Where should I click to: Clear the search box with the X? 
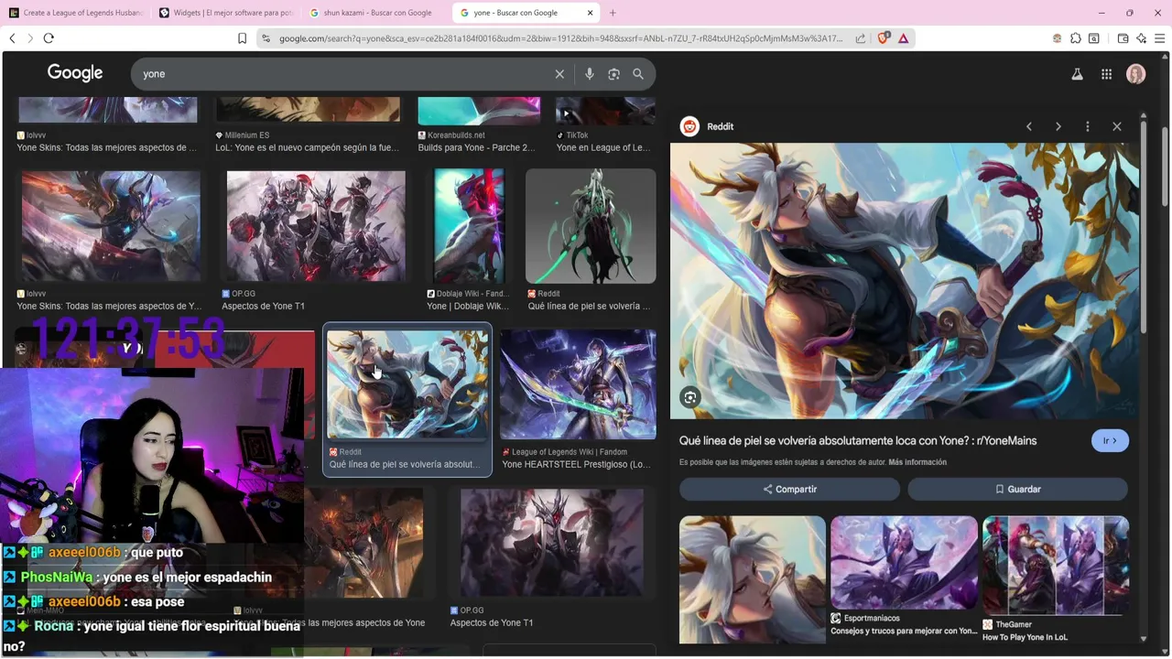click(559, 74)
